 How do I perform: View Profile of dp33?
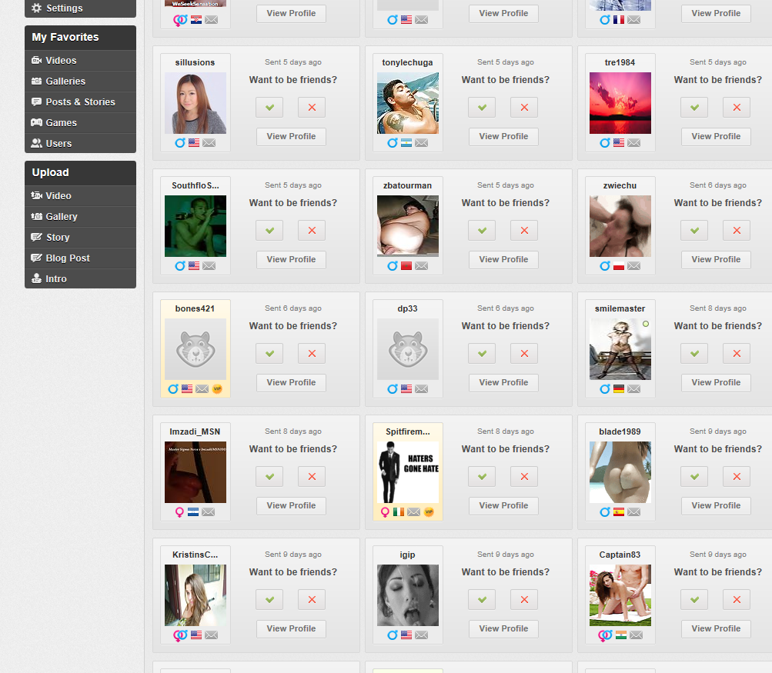pos(503,382)
